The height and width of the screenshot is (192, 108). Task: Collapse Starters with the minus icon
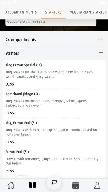pos(101,53)
